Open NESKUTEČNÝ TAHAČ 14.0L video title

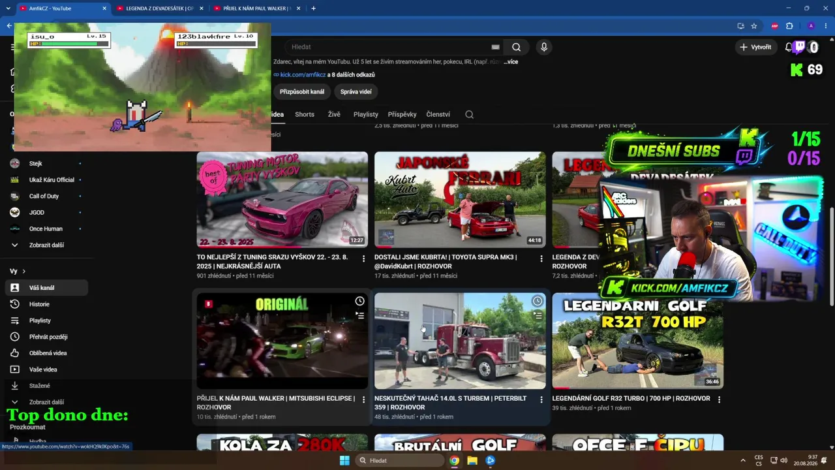click(450, 403)
